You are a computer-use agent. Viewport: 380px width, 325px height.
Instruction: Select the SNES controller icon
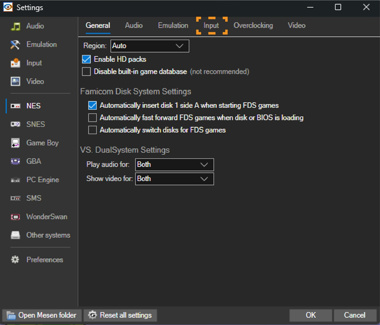15,124
